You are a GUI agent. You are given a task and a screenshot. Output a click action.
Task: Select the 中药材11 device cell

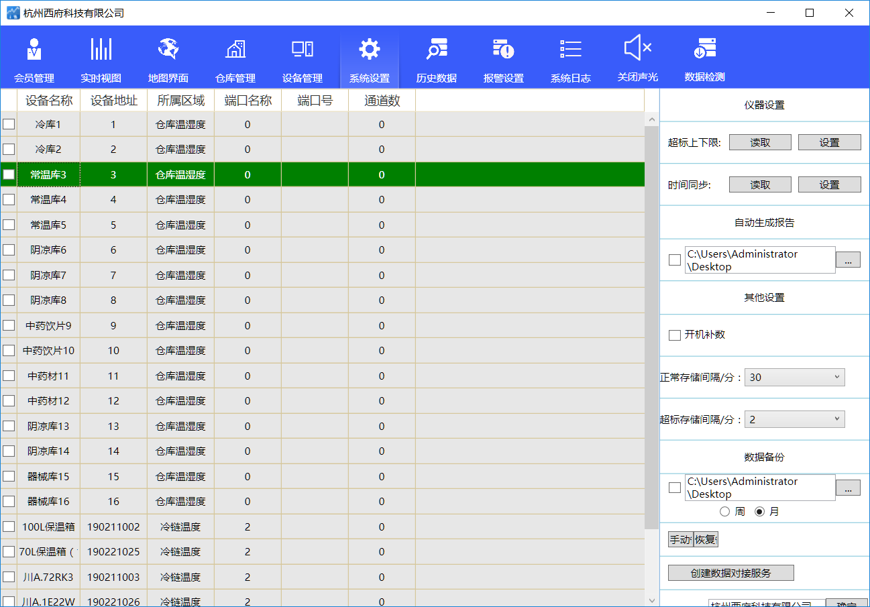(48, 376)
